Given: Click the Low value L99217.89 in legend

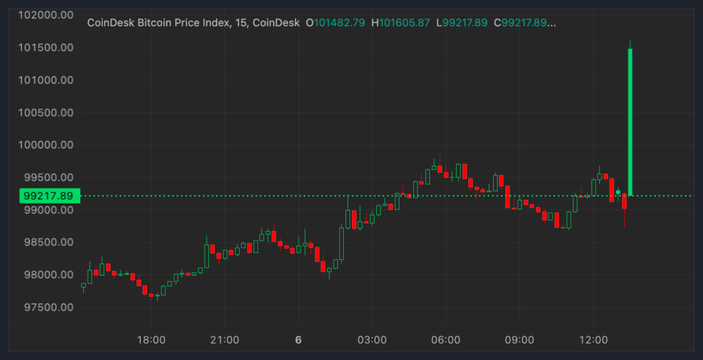Looking at the screenshot, I should point(465,23).
